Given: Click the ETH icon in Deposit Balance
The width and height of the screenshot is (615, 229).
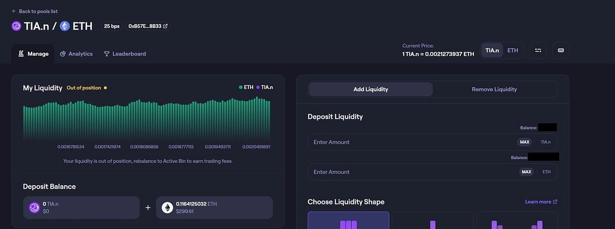Looking at the screenshot, I should click(167, 208).
